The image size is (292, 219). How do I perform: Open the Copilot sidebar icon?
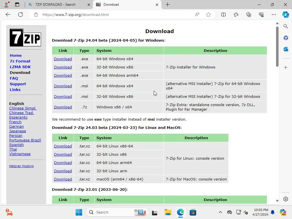pyautogui.click(x=285, y=15)
